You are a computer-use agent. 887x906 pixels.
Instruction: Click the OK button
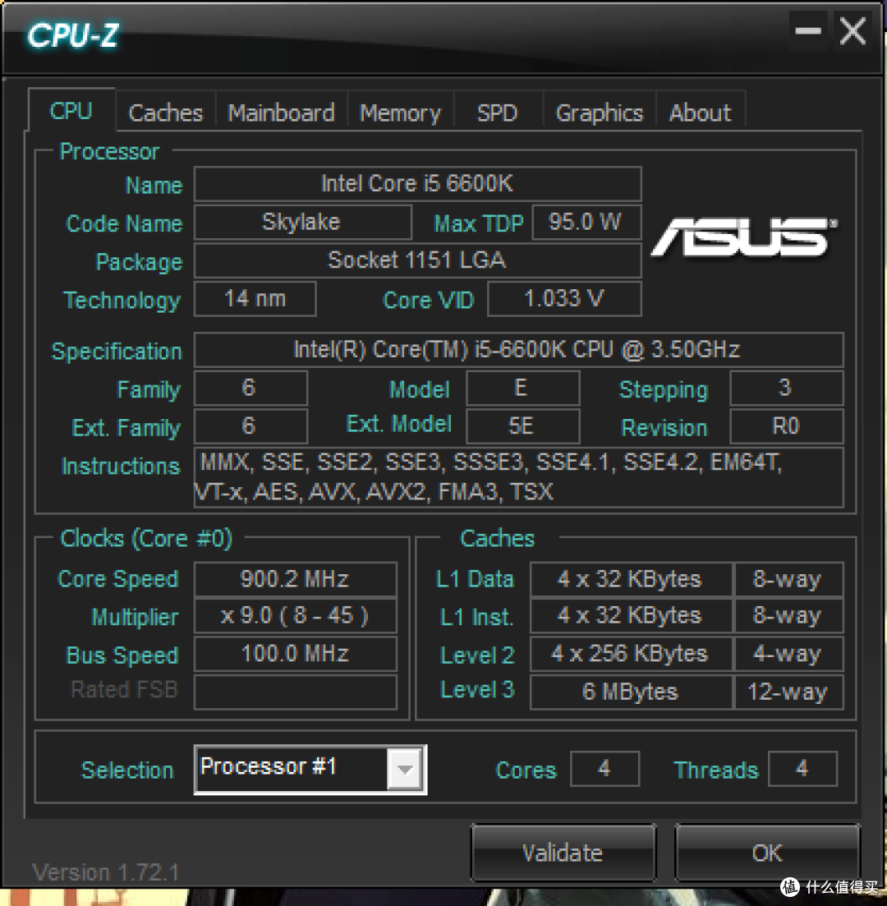pos(767,853)
